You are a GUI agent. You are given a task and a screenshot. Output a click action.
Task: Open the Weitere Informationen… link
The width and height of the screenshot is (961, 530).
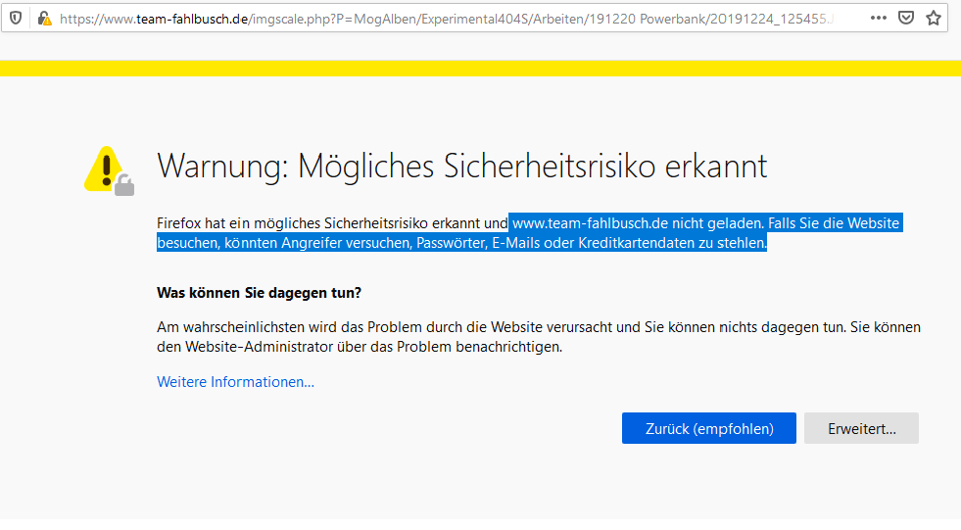coord(235,382)
